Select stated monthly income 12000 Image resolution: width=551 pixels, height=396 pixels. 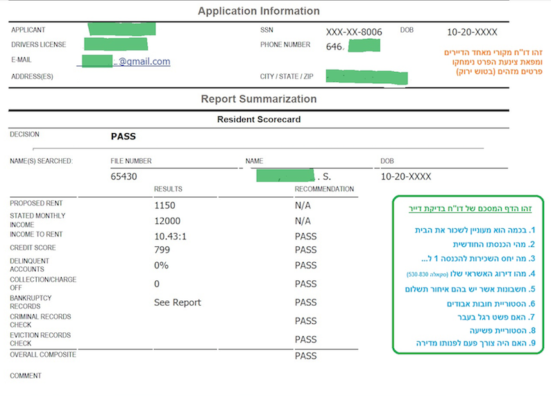[x=167, y=221]
